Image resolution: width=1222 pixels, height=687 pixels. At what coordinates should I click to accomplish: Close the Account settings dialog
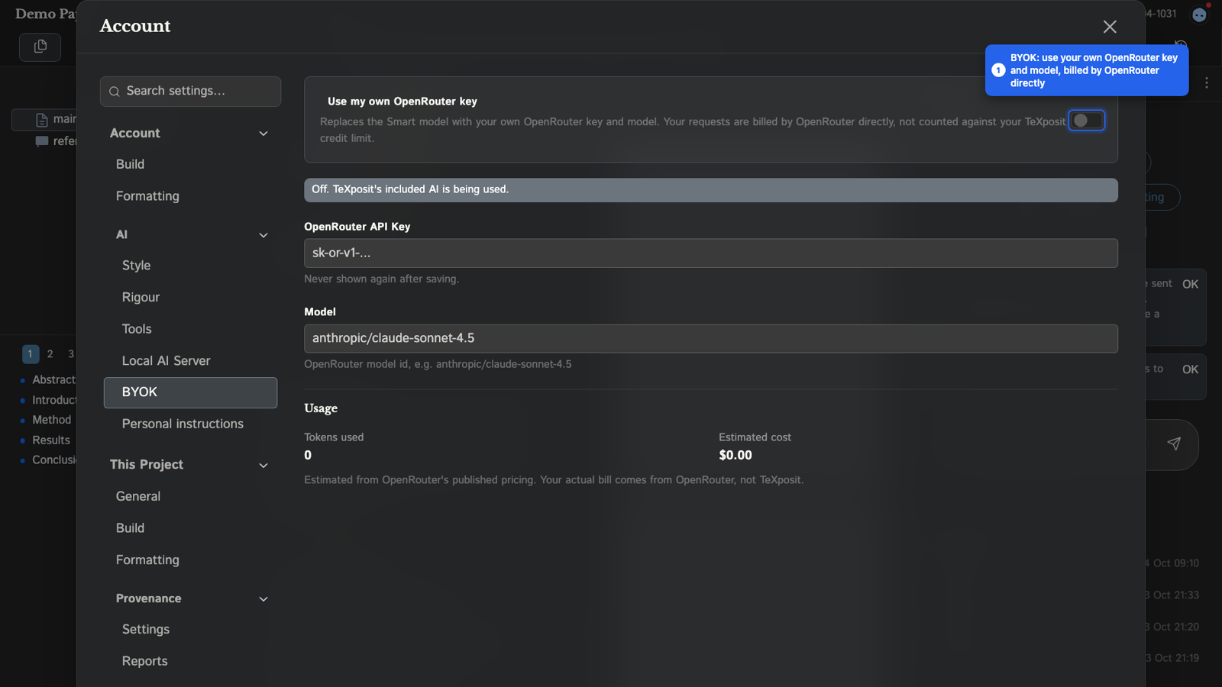1110,27
